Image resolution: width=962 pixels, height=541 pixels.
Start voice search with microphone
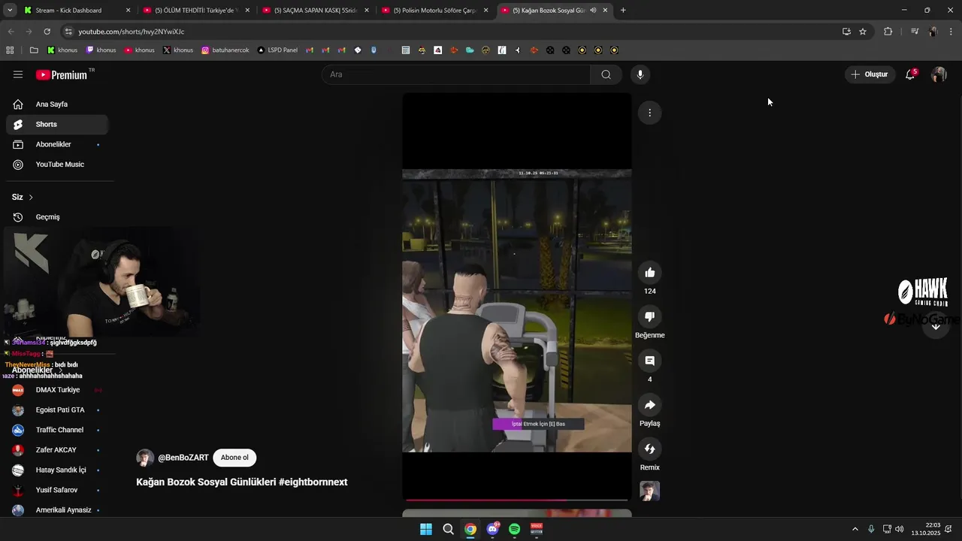[640, 74]
